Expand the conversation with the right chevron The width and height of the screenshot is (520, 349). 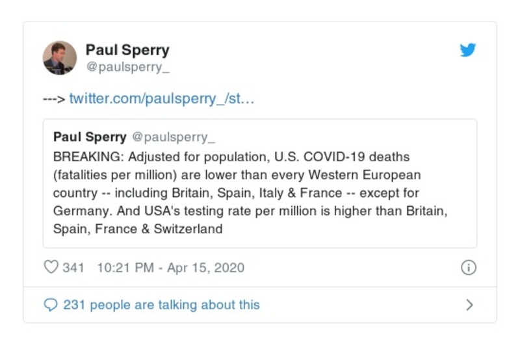tap(470, 305)
